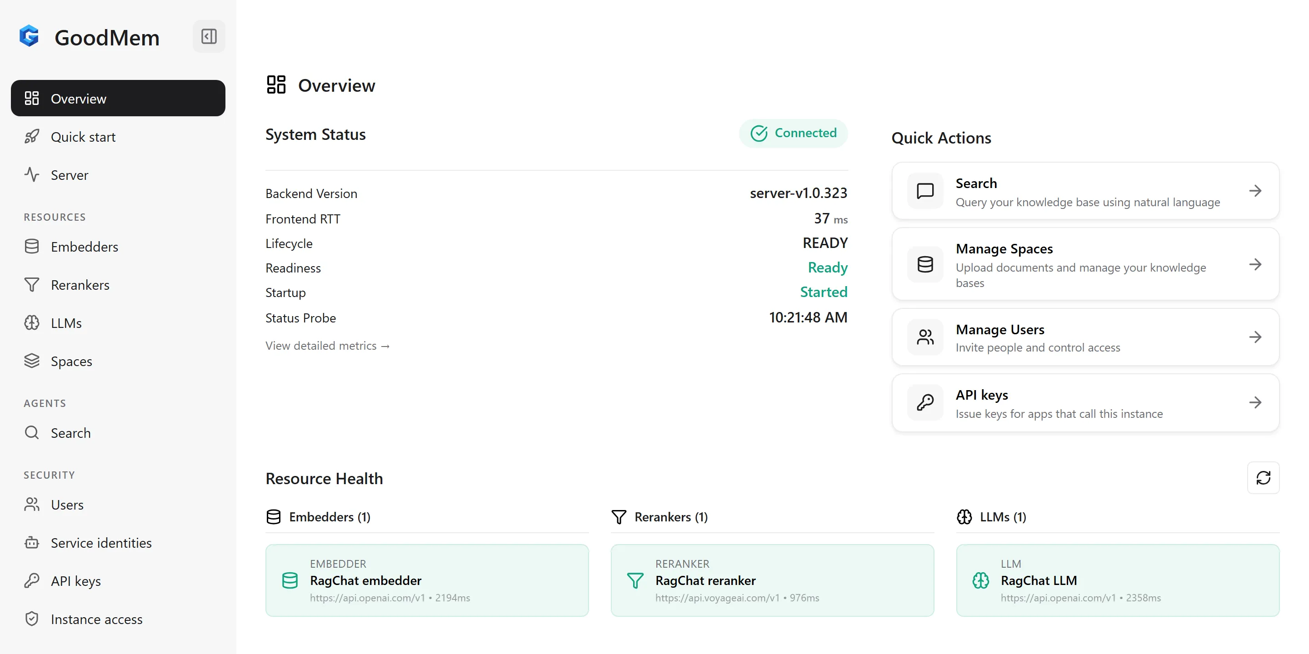Click the Rerankers (1) section heading

click(671, 517)
